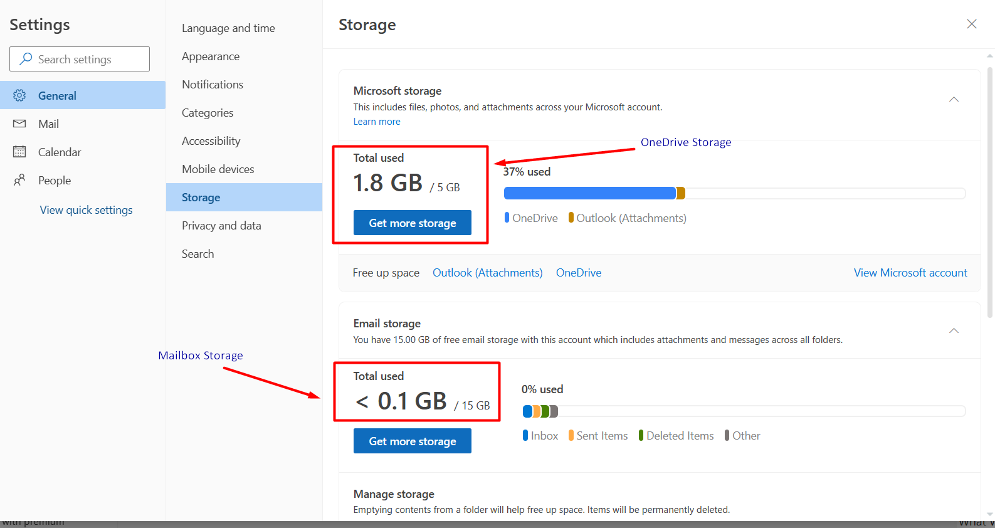The image size is (995, 528).
Task: Go to Notifications settings
Action: pos(213,85)
